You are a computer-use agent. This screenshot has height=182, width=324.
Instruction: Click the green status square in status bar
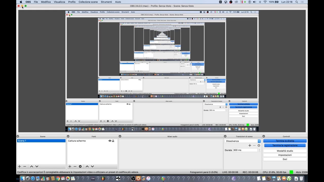tap(291, 172)
